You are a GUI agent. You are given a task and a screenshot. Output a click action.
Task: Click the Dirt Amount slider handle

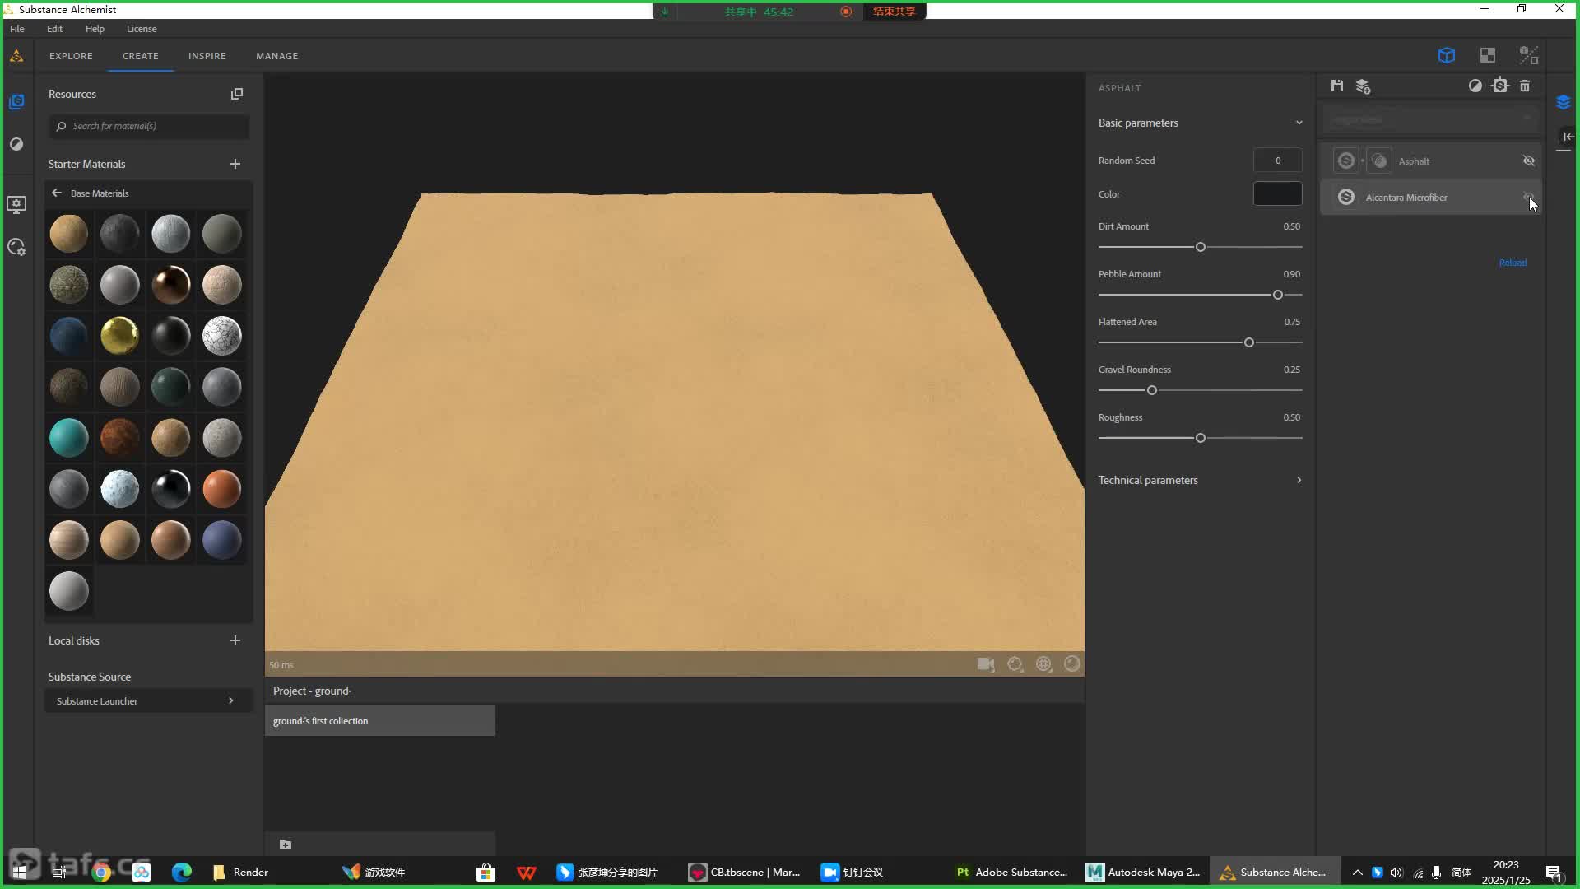point(1201,247)
